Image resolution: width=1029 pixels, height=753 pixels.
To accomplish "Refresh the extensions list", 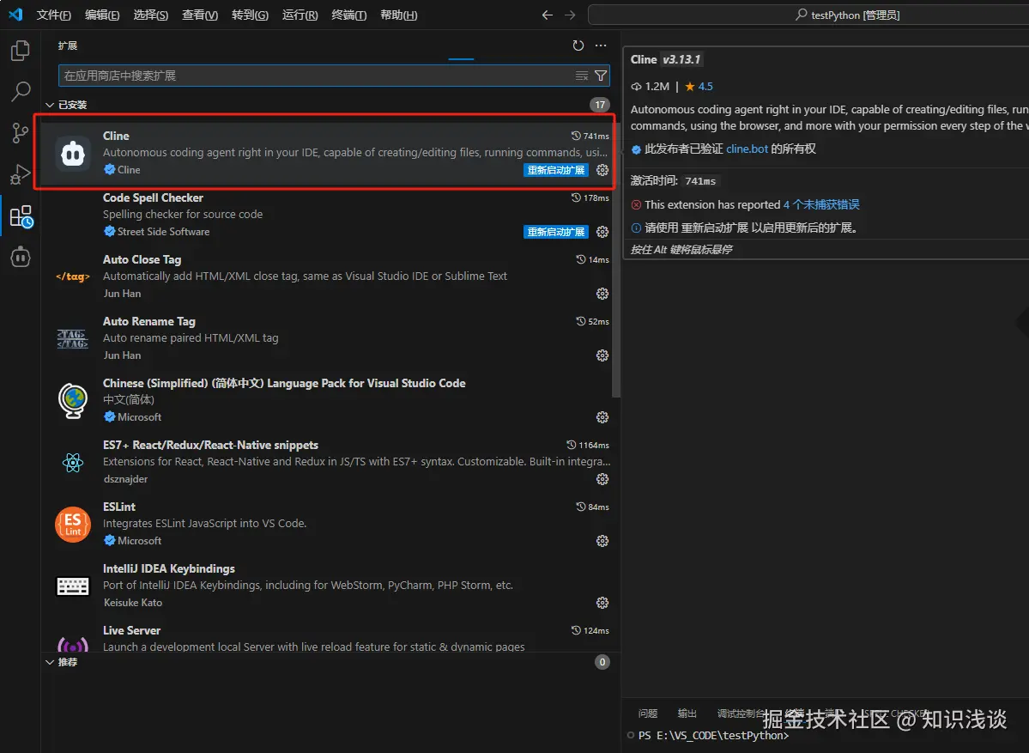I will coord(578,46).
